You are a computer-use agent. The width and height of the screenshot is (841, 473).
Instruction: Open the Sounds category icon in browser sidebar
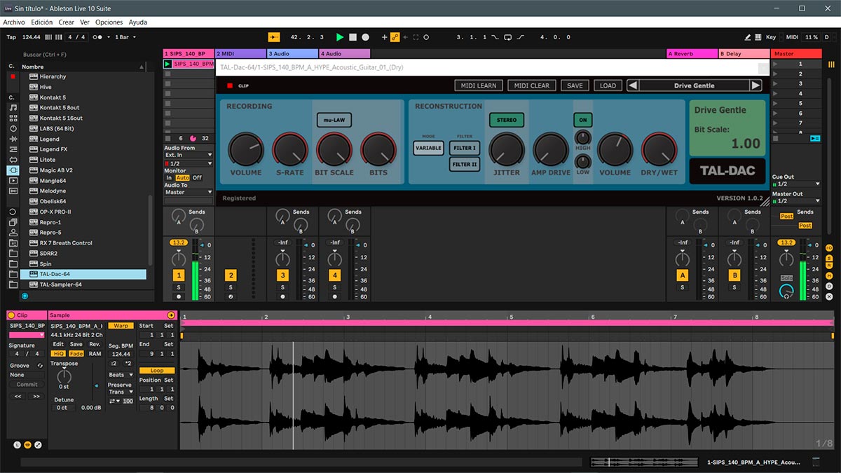(x=13, y=108)
